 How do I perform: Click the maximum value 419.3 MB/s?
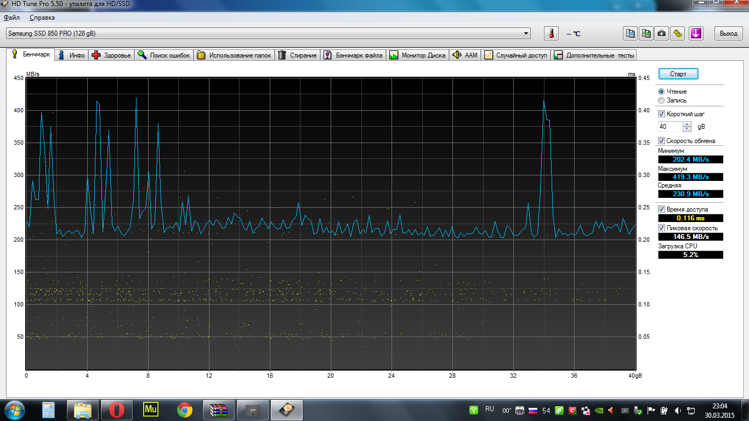pos(690,177)
